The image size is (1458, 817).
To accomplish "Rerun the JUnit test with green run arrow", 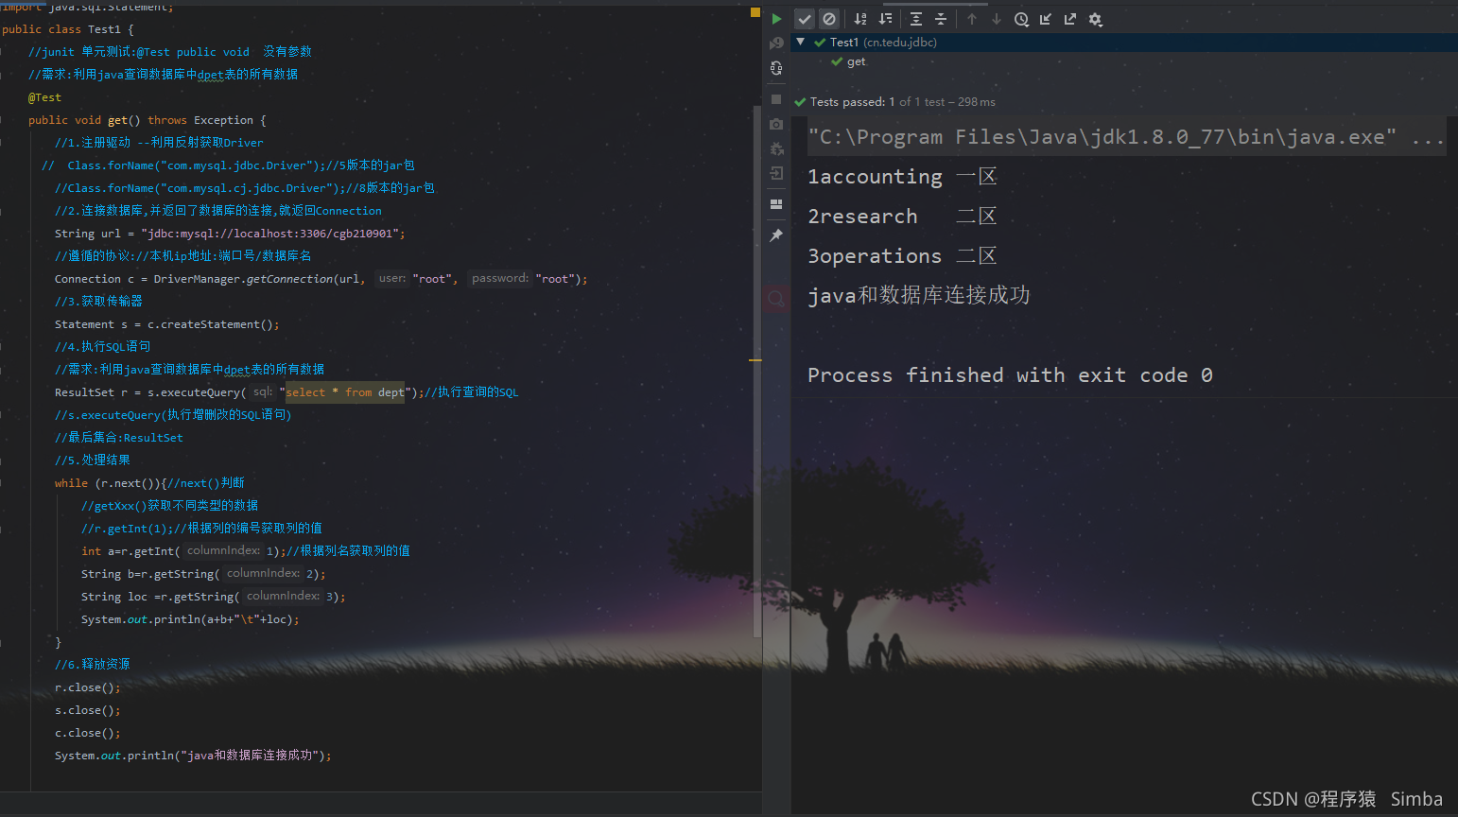I will [x=776, y=18].
